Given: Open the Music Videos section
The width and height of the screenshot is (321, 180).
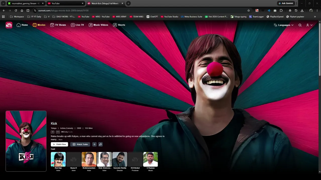Looking at the screenshot, I should pos(98,25).
